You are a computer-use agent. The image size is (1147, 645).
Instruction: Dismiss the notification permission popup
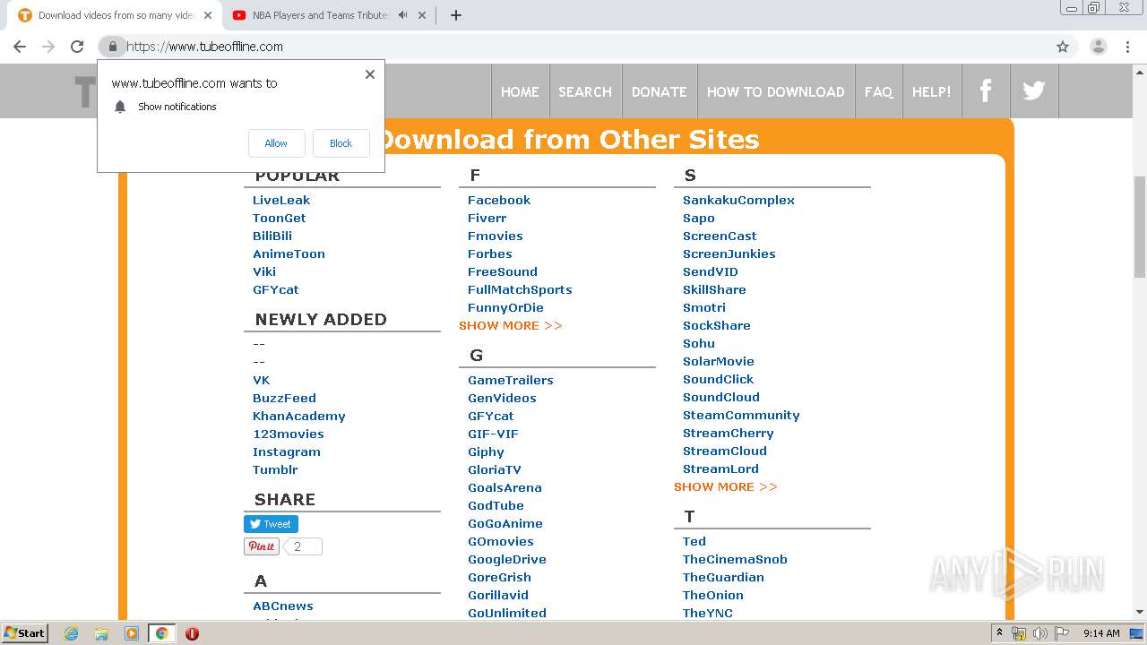pyautogui.click(x=370, y=74)
